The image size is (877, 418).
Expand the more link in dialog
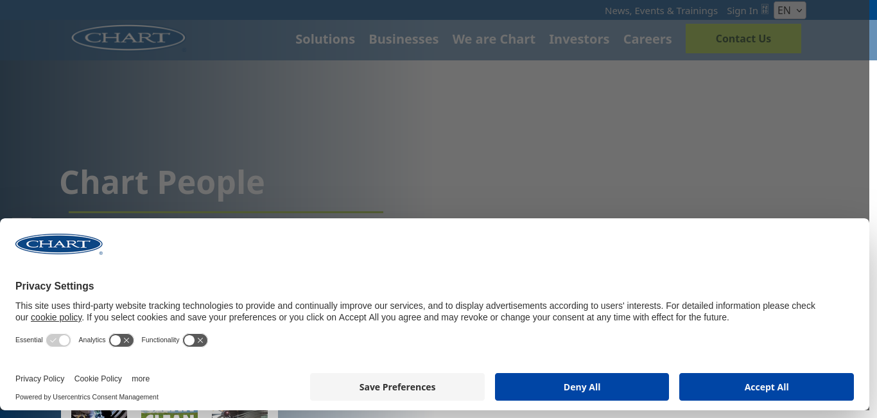[x=141, y=379]
